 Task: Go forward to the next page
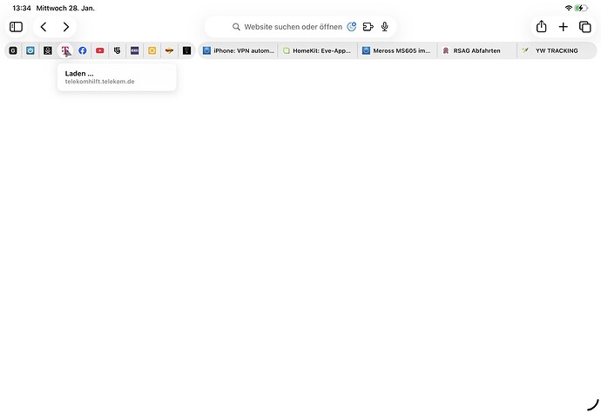coord(66,27)
